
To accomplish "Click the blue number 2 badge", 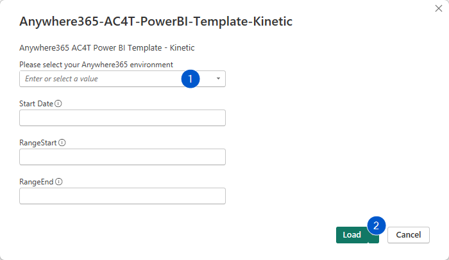I will coord(377,225).
